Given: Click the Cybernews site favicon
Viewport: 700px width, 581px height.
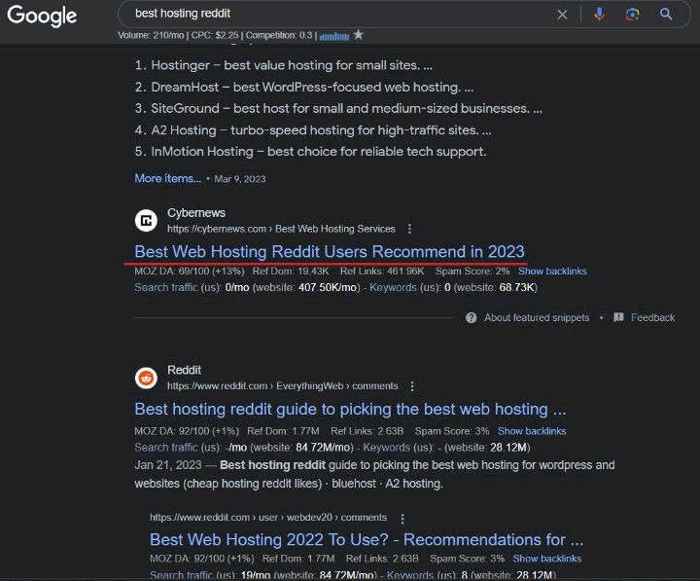Looking at the screenshot, I should coord(146,220).
